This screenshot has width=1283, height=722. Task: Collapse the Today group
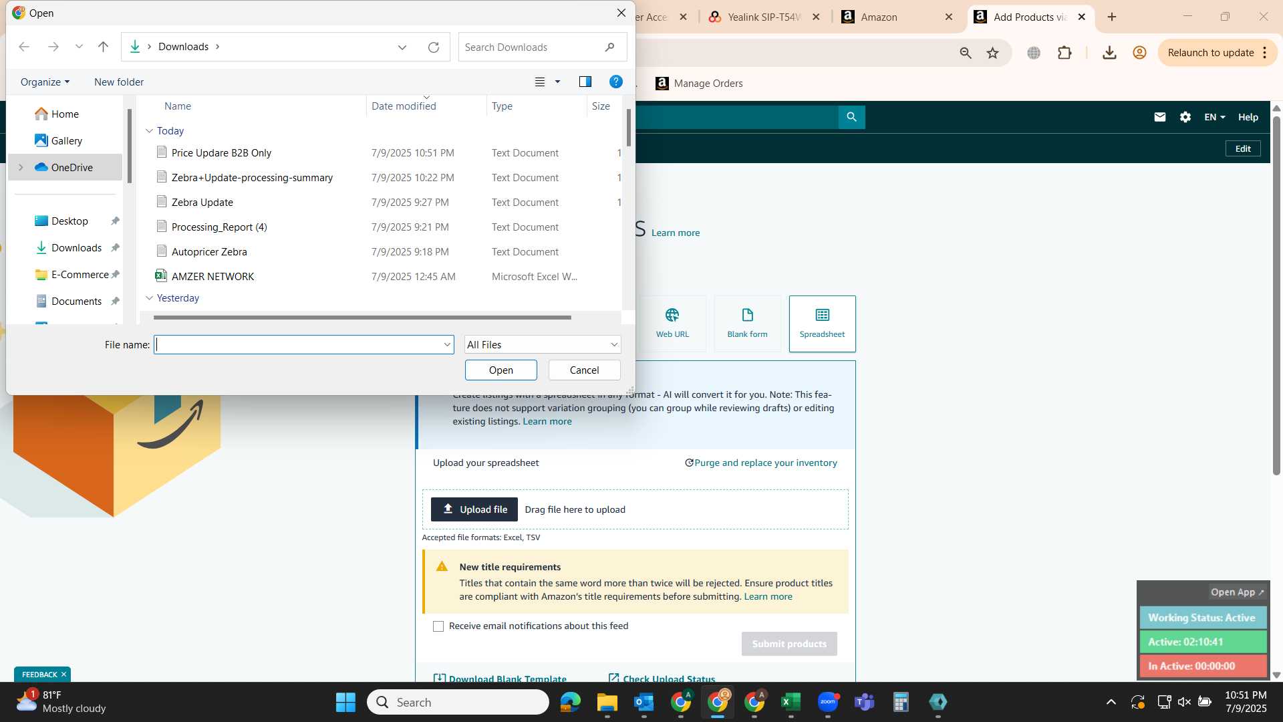[149, 131]
